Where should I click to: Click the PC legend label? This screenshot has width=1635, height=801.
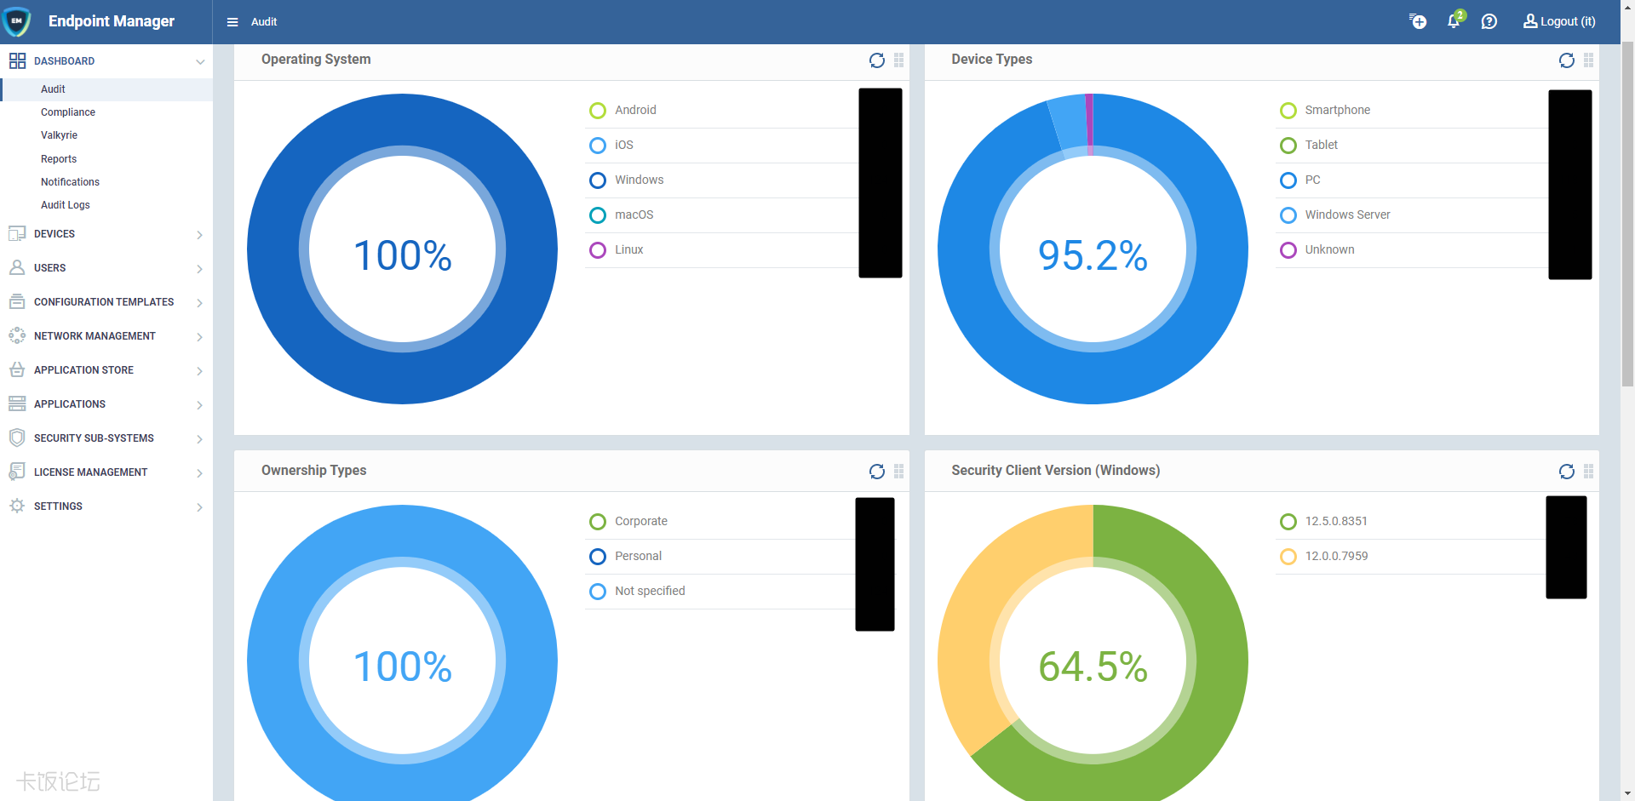[x=1312, y=180]
